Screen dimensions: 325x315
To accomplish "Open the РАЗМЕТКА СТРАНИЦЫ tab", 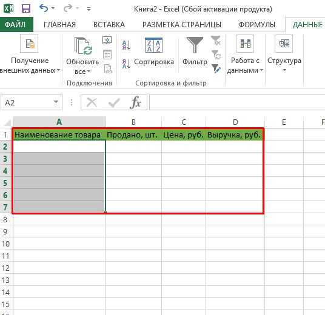I will tap(182, 25).
